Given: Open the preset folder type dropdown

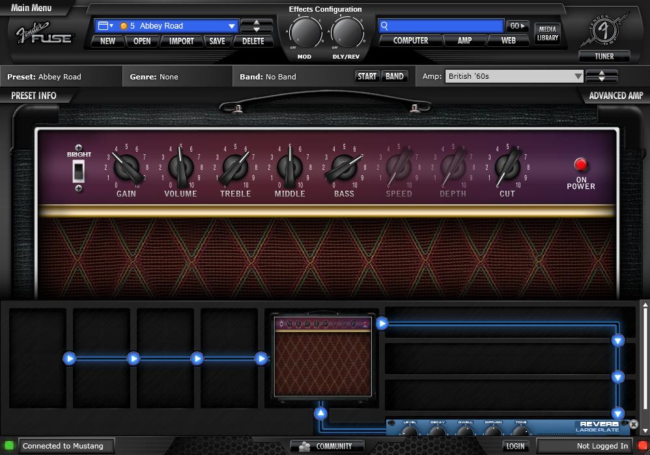Looking at the screenshot, I should [105, 26].
